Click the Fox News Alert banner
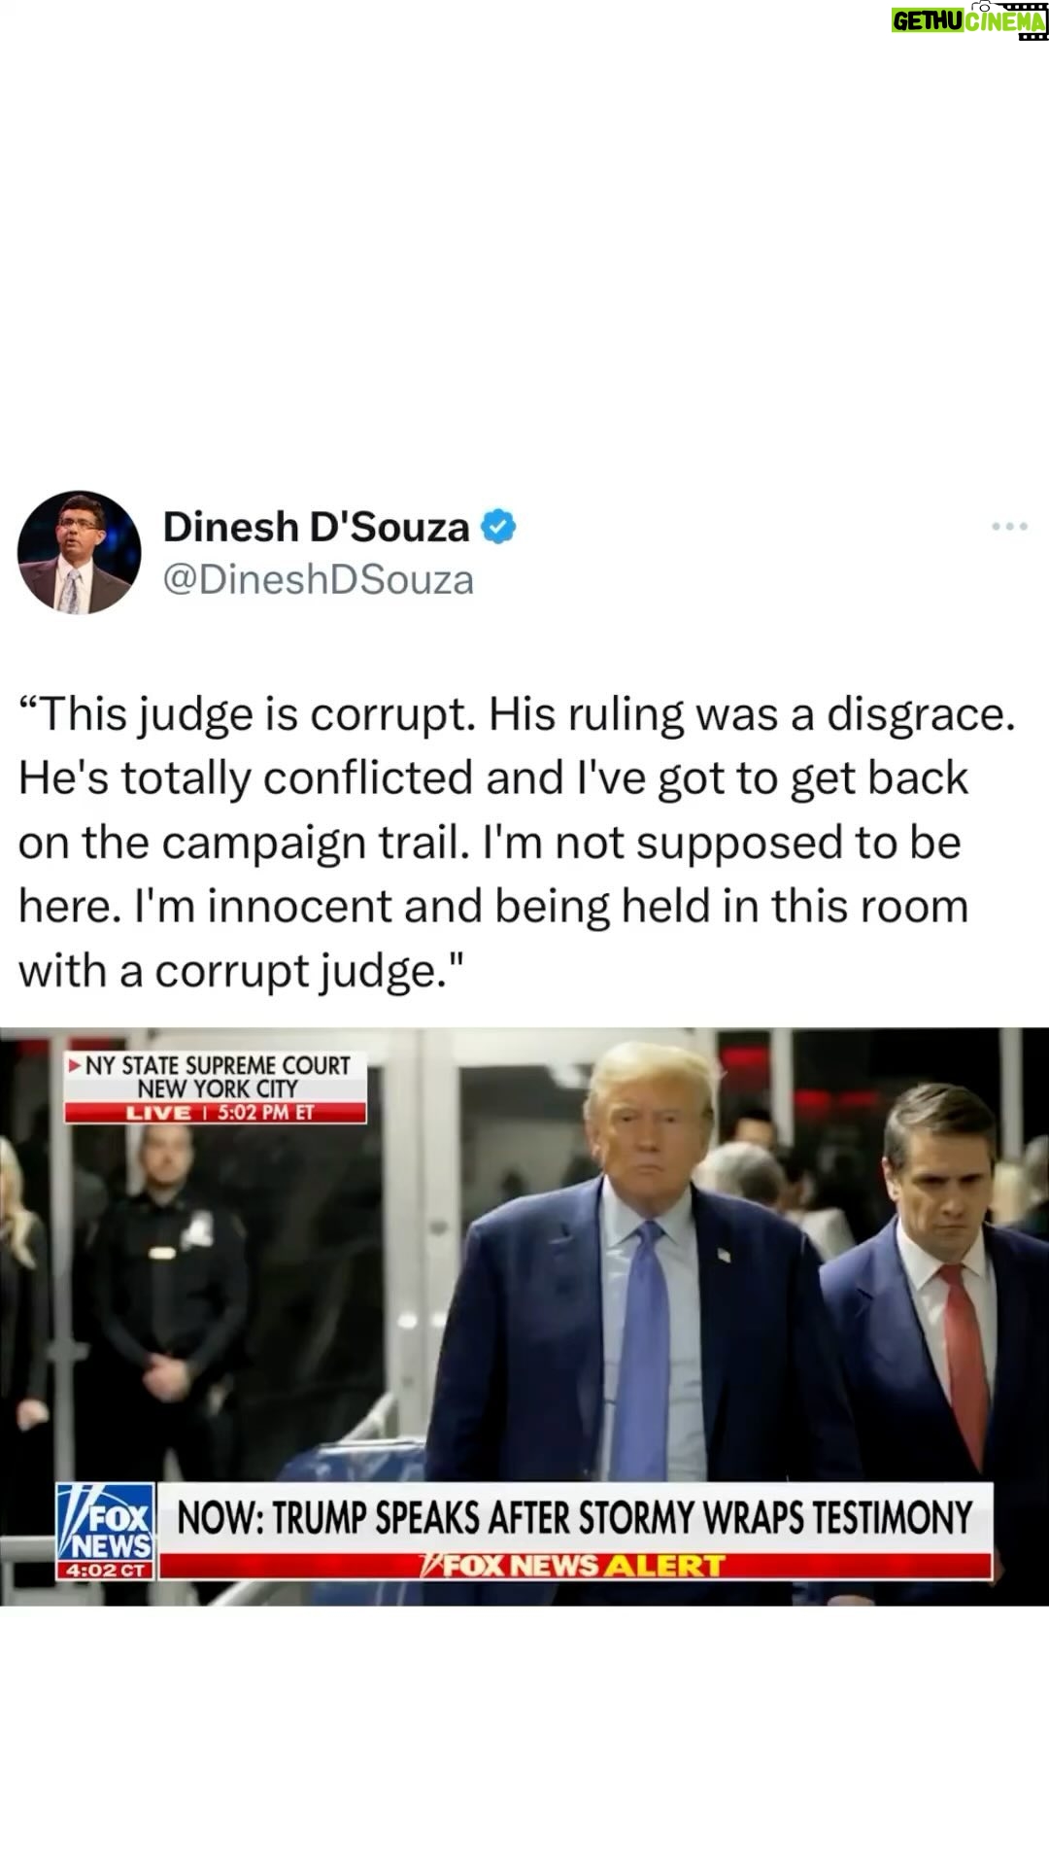The height and width of the screenshot is (1866, 1049). pyautogui.click(x=575, y=1566)
